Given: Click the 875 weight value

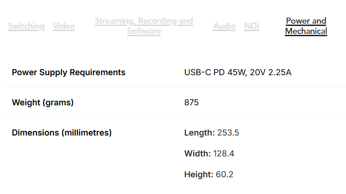Looking at the screenshot, I should (x=191, y=103).
